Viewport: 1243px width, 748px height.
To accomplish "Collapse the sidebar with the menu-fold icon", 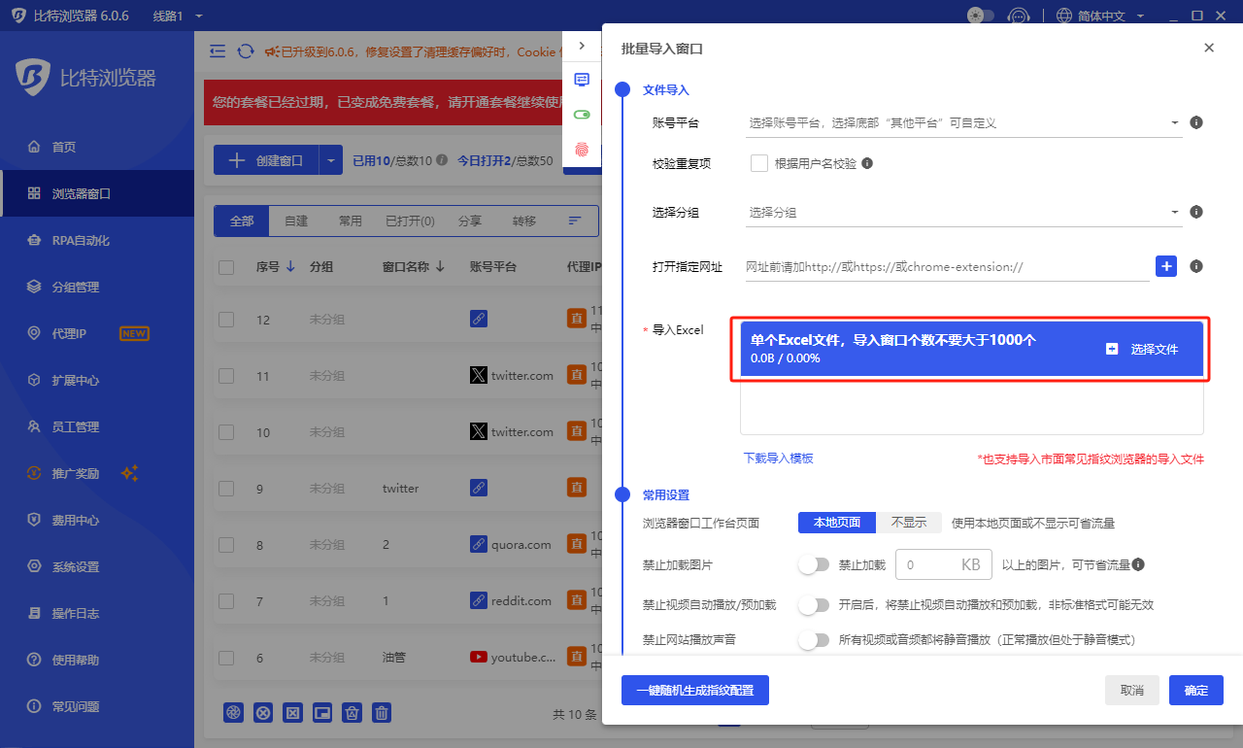I will 218,51.
